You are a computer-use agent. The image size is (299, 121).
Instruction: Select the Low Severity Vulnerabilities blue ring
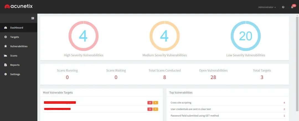(x=246, y=36)
